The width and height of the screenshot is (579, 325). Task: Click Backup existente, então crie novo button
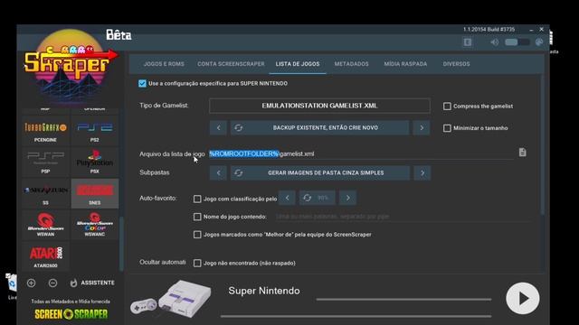(x=319, y=128)
